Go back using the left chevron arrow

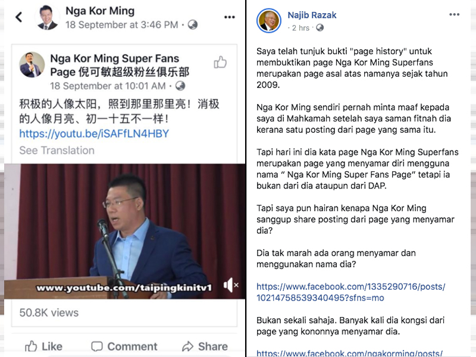pos(19,17)
